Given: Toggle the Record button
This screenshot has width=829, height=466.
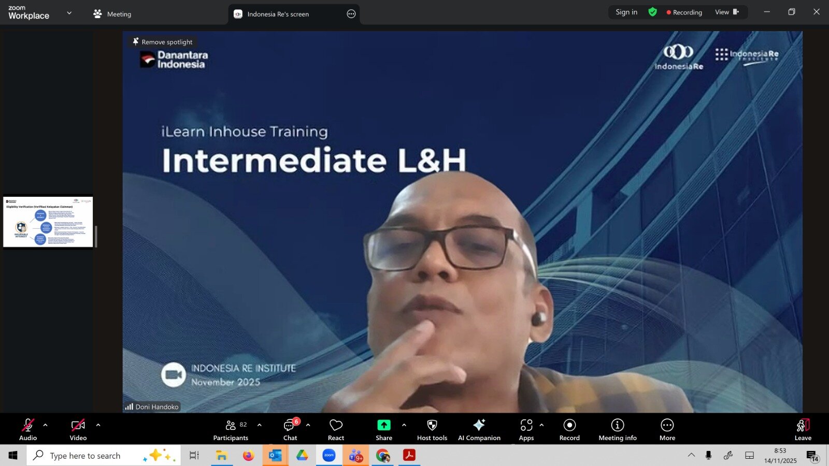Looking at the screenshot, I should coord(569,430).
